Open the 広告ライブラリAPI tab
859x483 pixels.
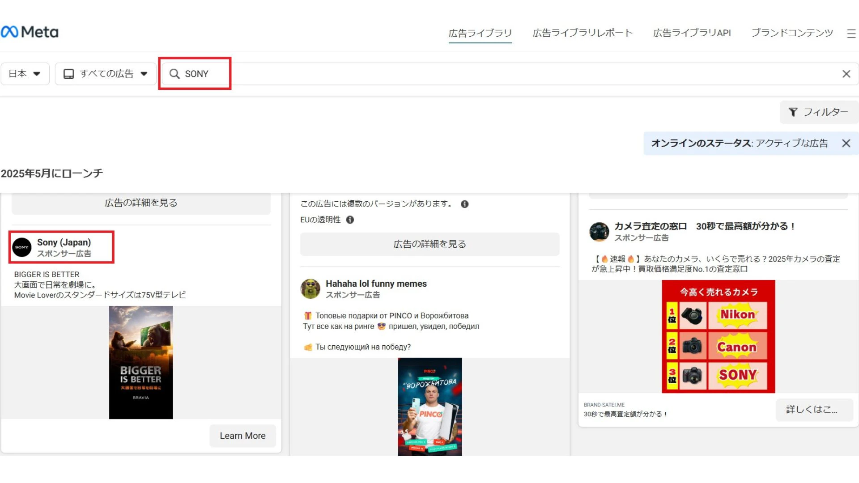[692, 33]
